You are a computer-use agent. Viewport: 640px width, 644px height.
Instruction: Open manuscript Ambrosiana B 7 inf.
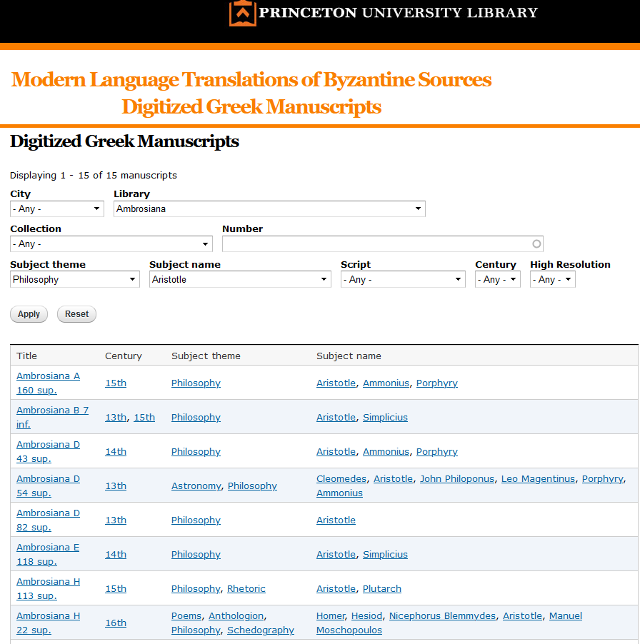pyautogui.click(x=52, y=417)
